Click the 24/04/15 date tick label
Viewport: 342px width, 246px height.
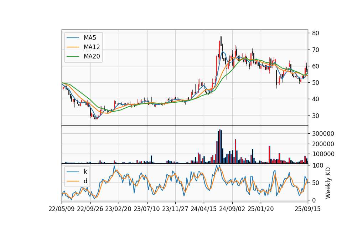[x=204, y=209]
